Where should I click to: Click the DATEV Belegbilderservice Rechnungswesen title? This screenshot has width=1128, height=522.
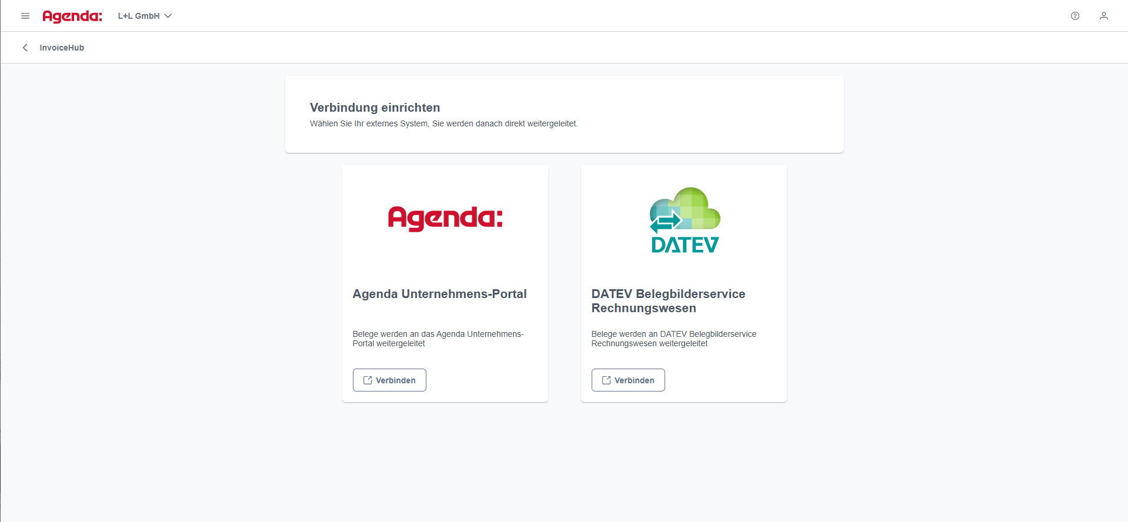click(668, 301)
